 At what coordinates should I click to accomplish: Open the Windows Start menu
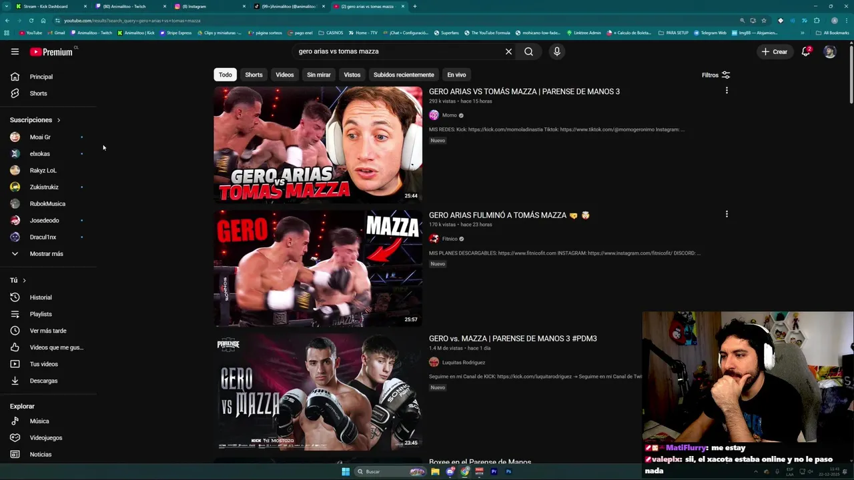click(x=346, y=471)
